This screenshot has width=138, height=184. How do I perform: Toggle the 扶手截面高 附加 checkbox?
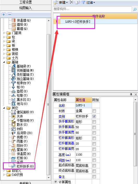94,127
